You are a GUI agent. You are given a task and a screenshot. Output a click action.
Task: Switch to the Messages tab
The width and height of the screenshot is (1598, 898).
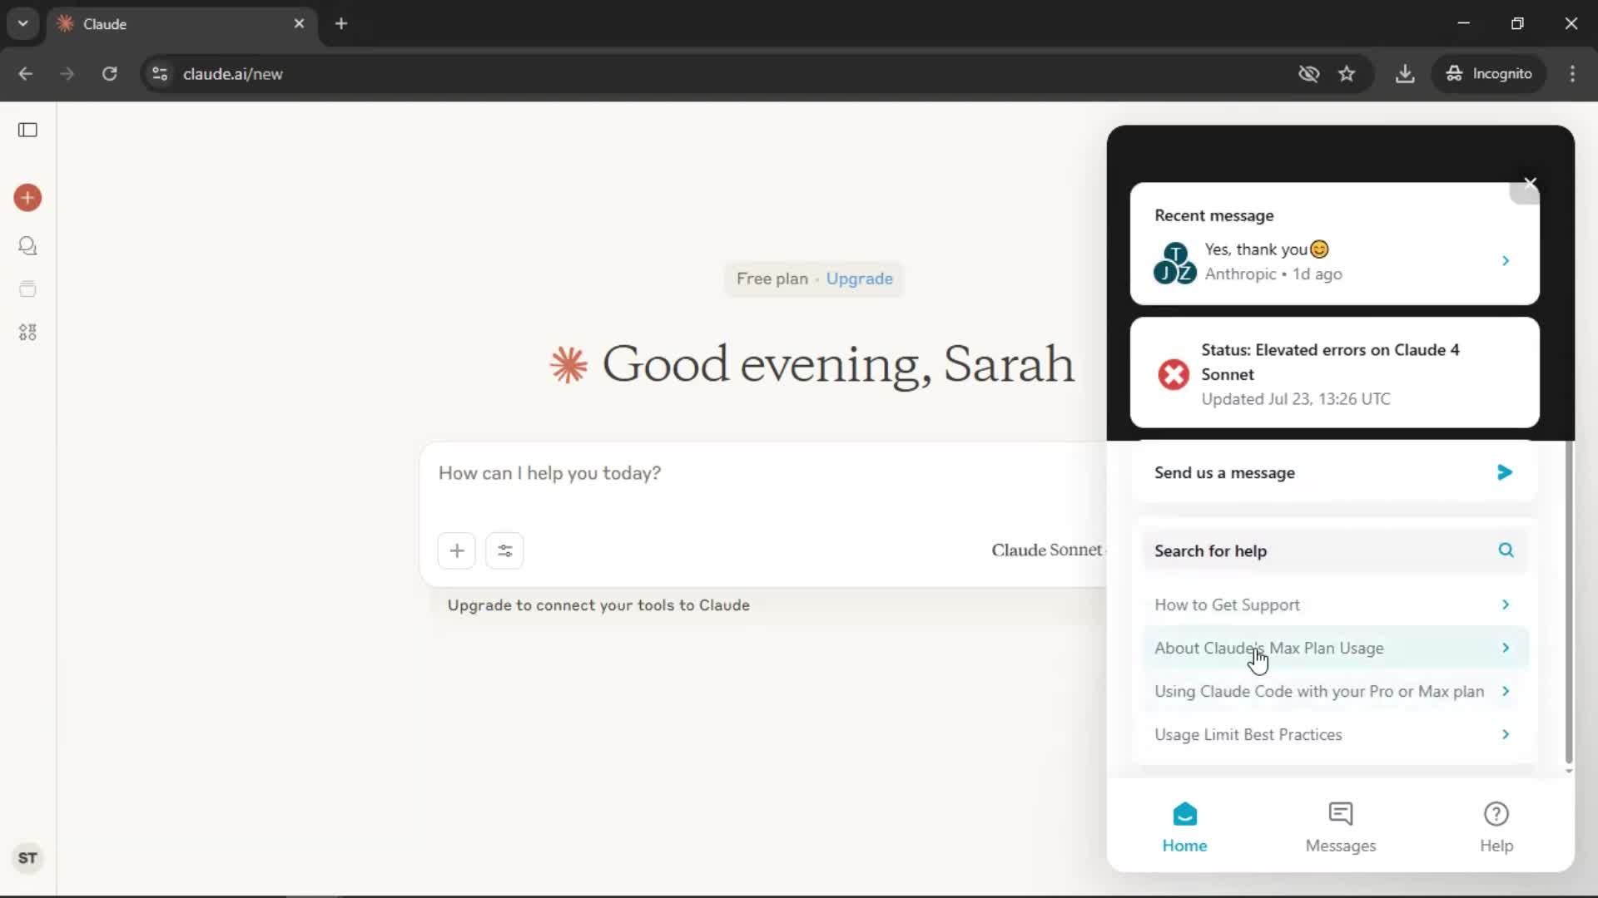1340,827
